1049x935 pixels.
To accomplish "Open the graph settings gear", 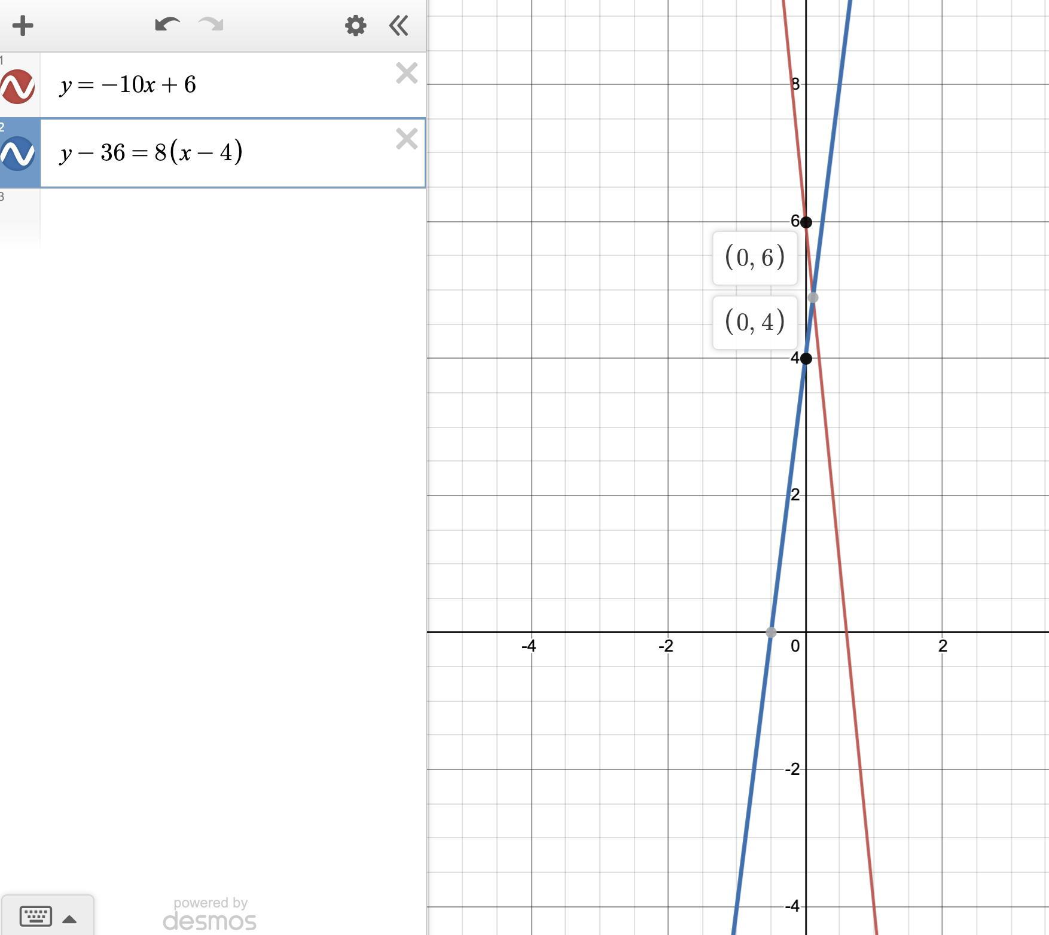I will tap(355, 25).
